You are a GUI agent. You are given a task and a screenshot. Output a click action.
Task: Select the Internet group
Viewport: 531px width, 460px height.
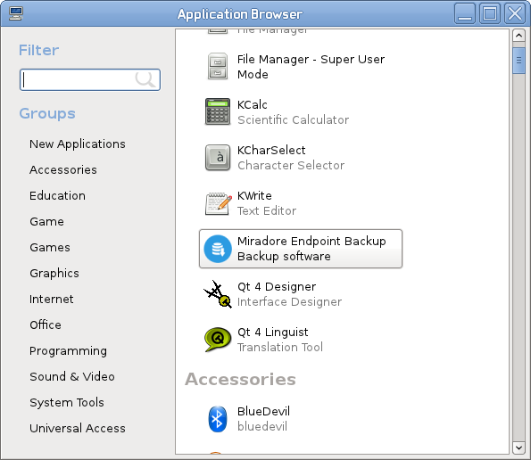coord(51,299)
